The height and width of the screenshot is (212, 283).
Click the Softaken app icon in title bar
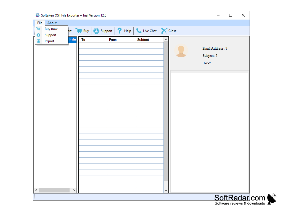pos(38,15)
